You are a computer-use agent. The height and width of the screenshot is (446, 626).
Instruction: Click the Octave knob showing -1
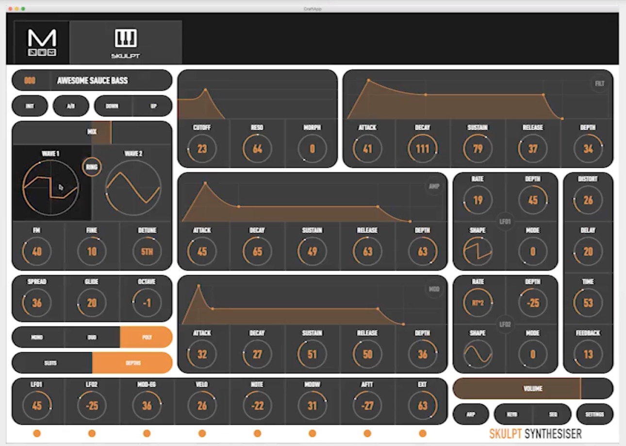tap(147, 303)
